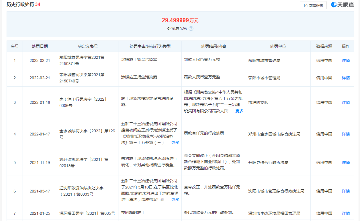Screen dimensions: 360x221
Task: Click the 操作 column header
Action: click(346, 46)
